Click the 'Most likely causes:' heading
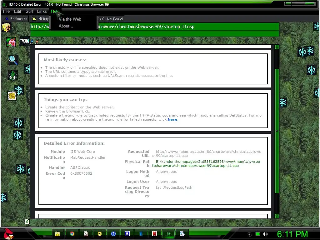 tap(65, 60)
